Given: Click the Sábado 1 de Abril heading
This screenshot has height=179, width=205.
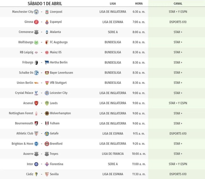Looking at the screenshot, I should [45, 4].
